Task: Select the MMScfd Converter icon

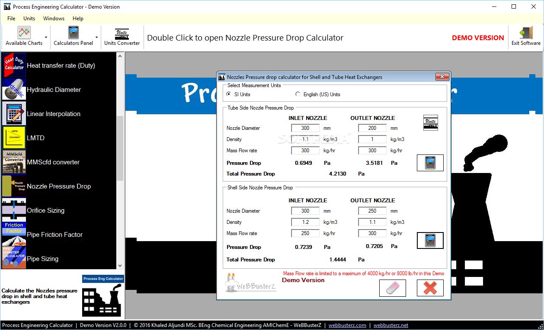Action: click(x=14, y=162)
